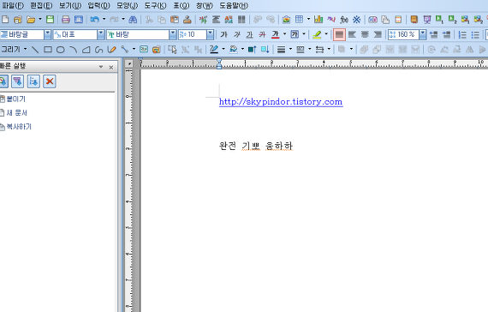Select the straight line drawing tool

coord(35,50)
